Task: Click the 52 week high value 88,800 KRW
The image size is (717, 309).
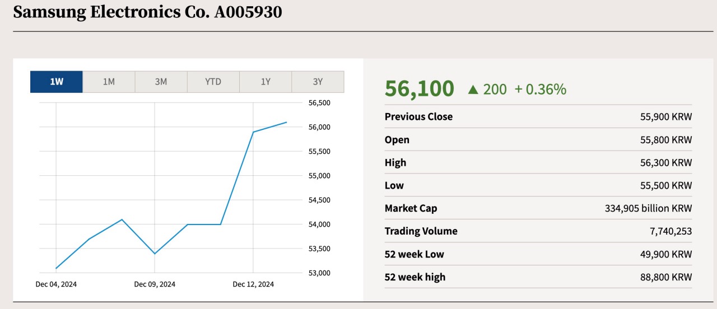Action: coord(666,277)
